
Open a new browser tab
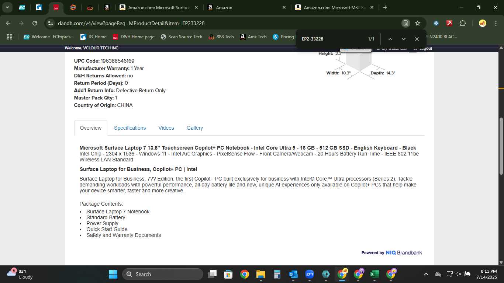click(385, 7)
